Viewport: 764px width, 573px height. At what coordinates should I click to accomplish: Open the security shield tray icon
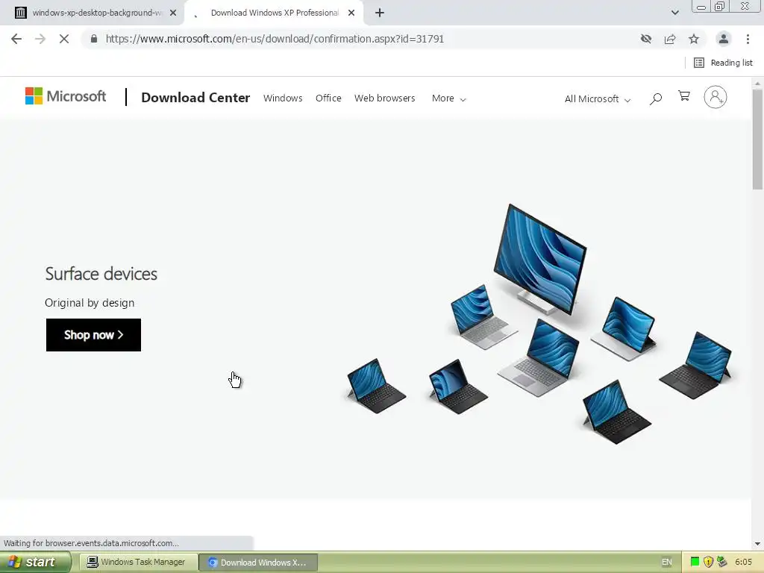click(709, 563)
